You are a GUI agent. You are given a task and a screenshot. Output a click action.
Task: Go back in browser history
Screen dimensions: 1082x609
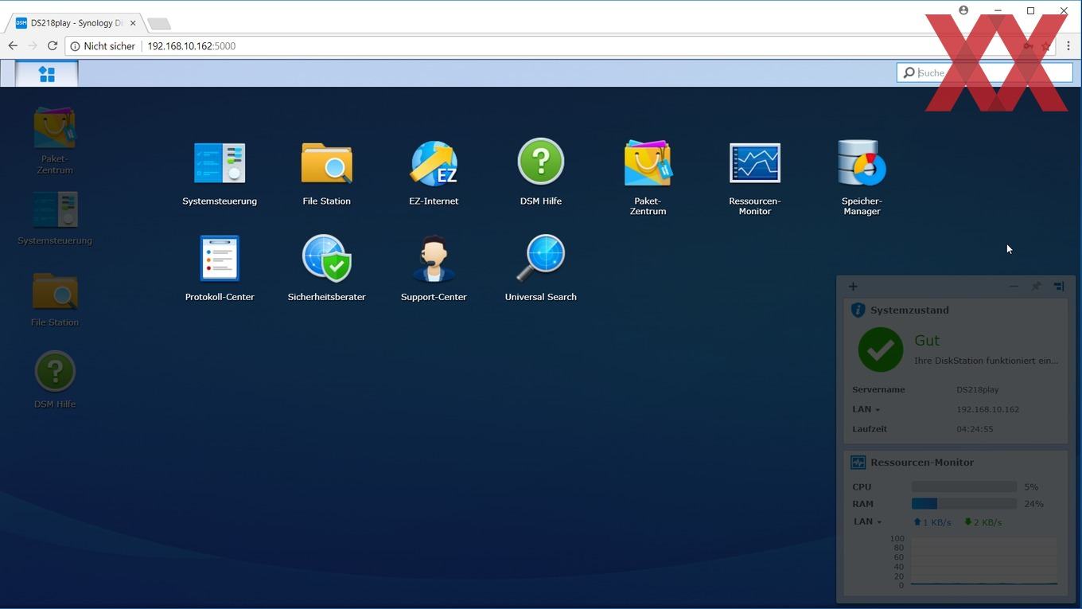click(x=13, y=46)
